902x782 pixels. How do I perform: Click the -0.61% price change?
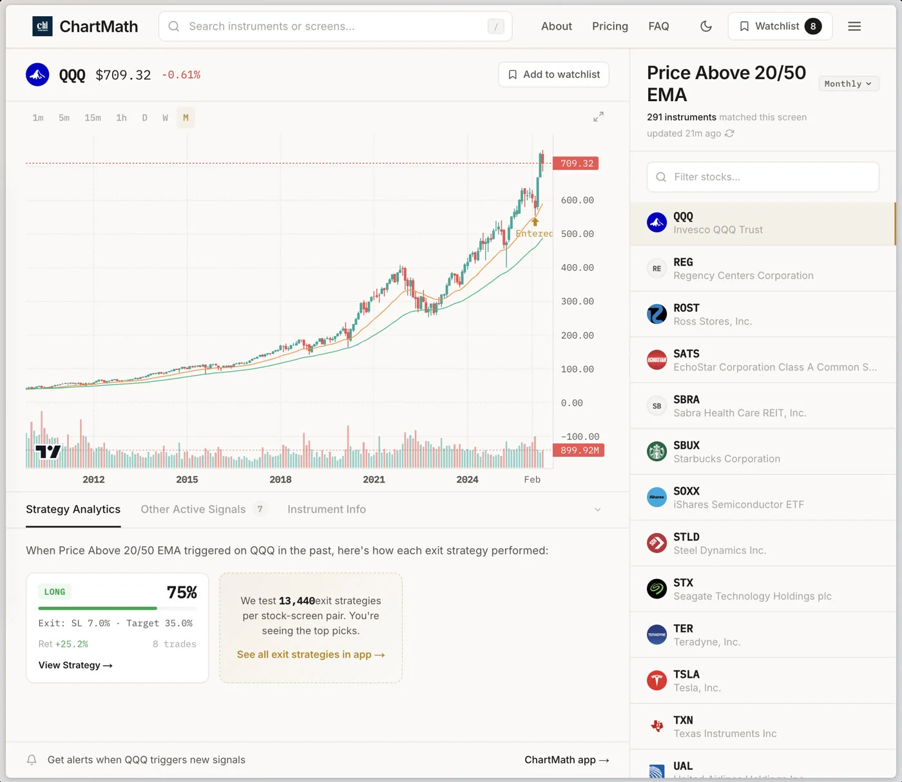[181, 75]
